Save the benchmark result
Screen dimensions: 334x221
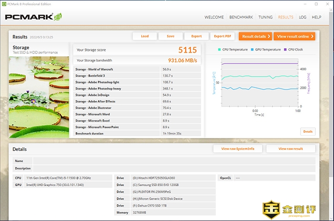pyautogui.click(x=170, y=36)
